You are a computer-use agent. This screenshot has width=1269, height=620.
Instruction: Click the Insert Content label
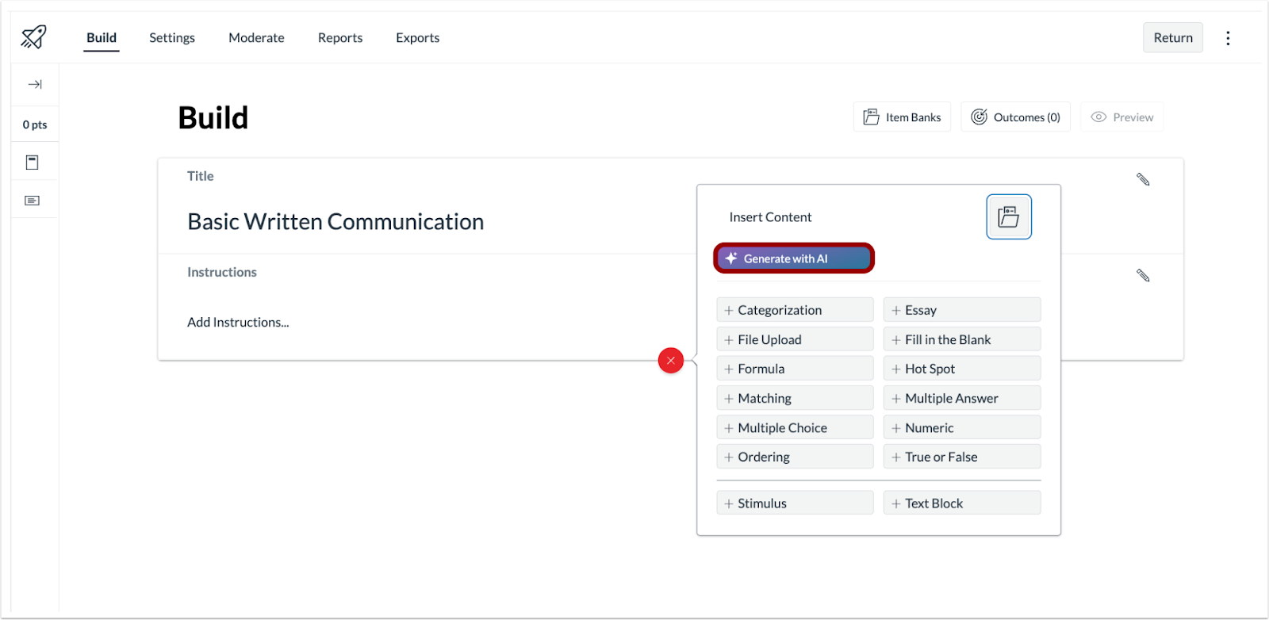pos(770,216)
